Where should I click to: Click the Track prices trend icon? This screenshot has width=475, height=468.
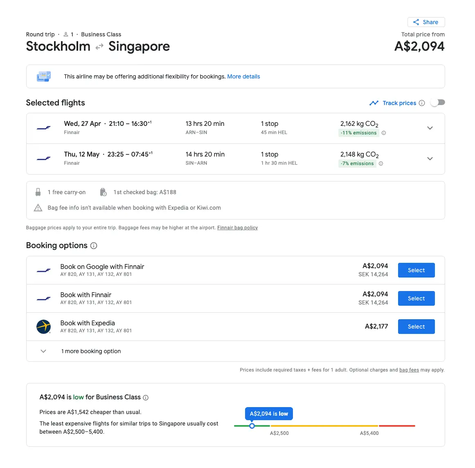coord(374,103)
